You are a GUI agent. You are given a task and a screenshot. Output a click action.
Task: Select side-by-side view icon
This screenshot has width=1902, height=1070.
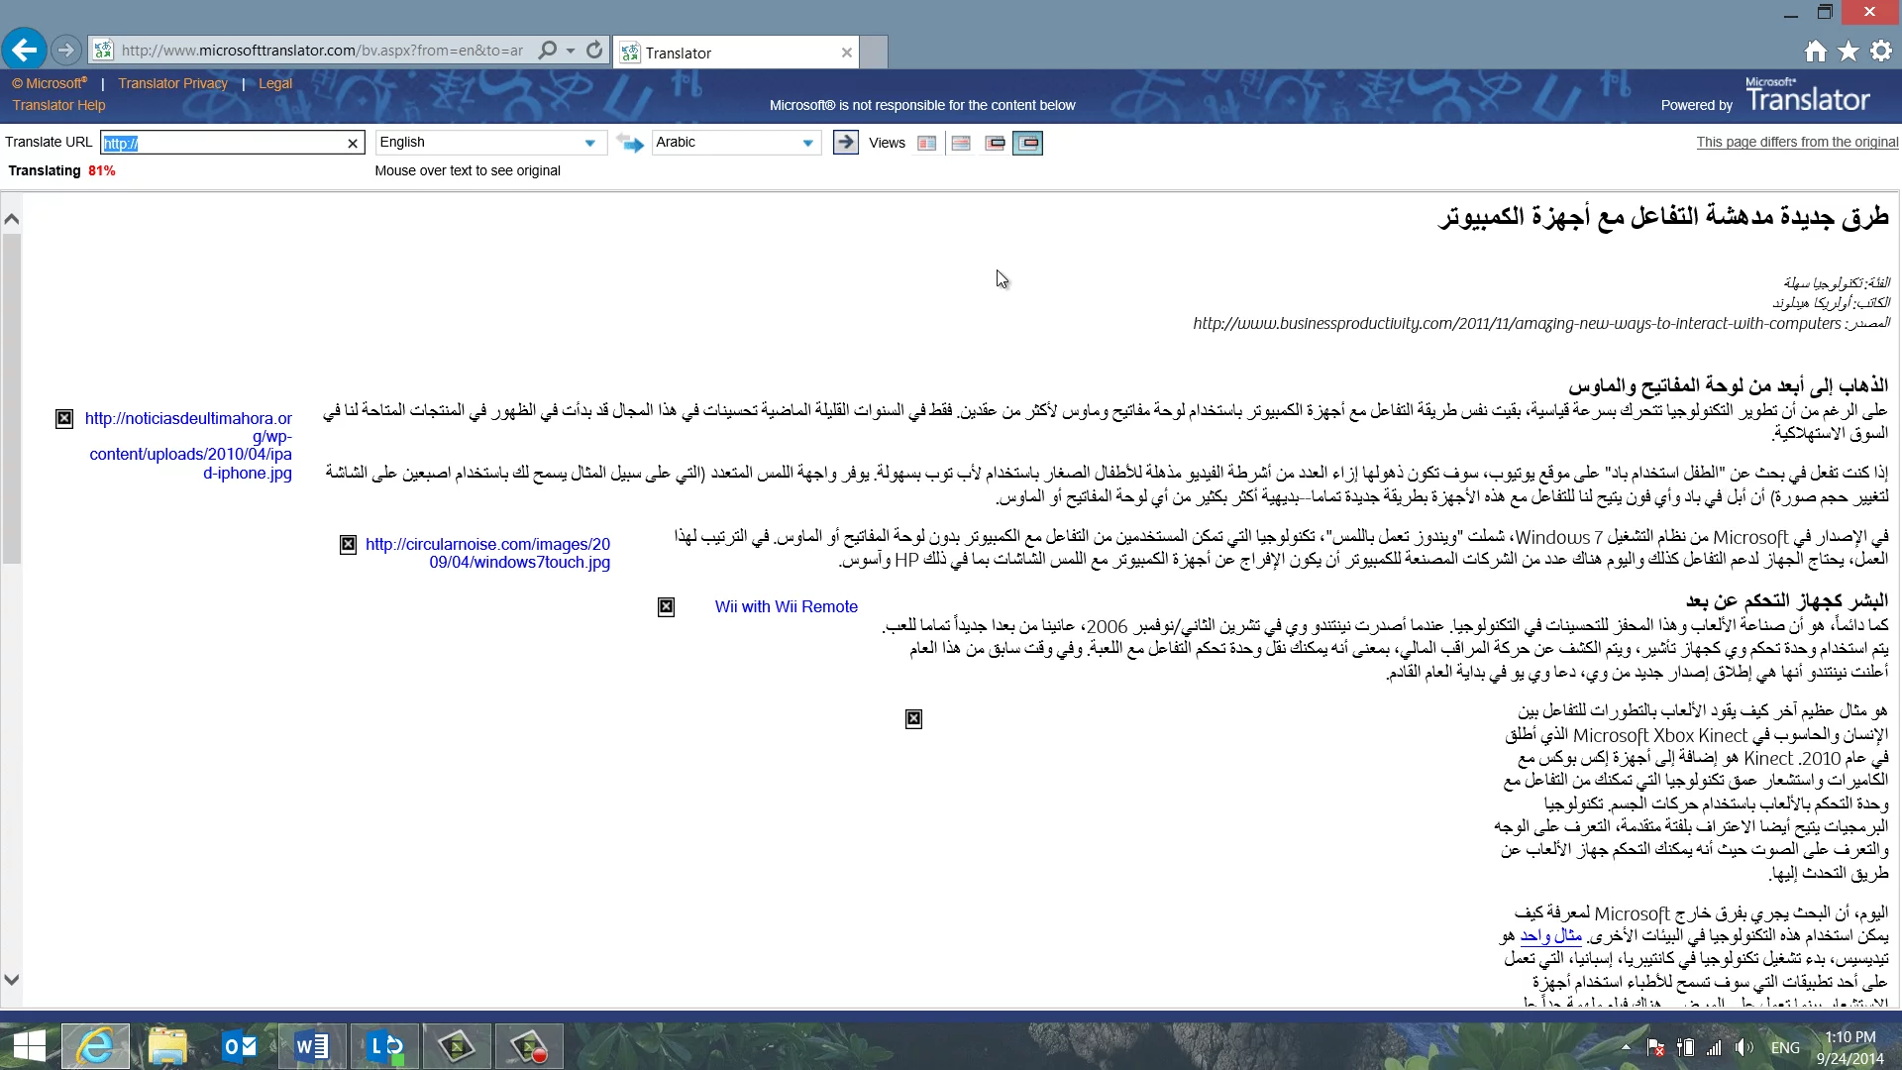tap(927, 143)
